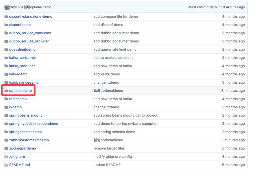The height and width of the screenshot is (170, 253).
Task: Click folder icon beside kafka_producer
Action: [6, 66]
